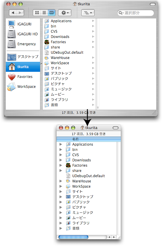
Task: Open the arrange-by dropdown in toolbar
Action: (88, 13)
